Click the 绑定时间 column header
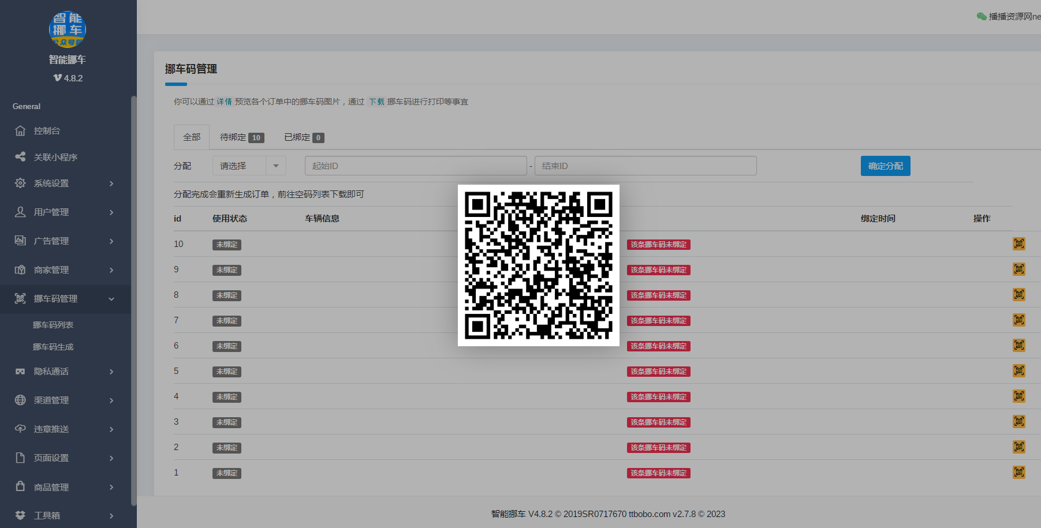Screen dimensions: 1041x528 [878, 218]
